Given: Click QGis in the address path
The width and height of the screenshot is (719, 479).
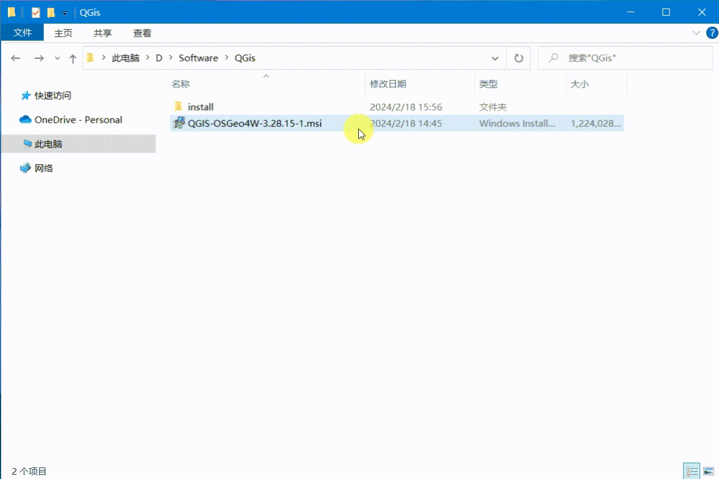Looking at the screenshot, I should point(245,58).
